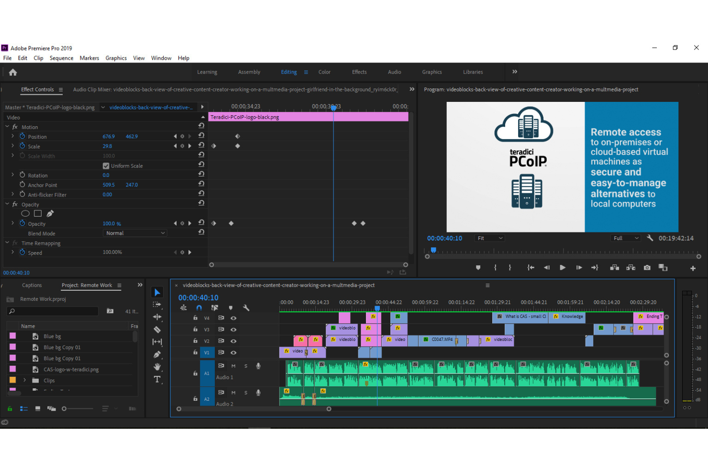Create 4-point polygon mask under Opacity
The image size is (708, 472).
coord(38,213)
